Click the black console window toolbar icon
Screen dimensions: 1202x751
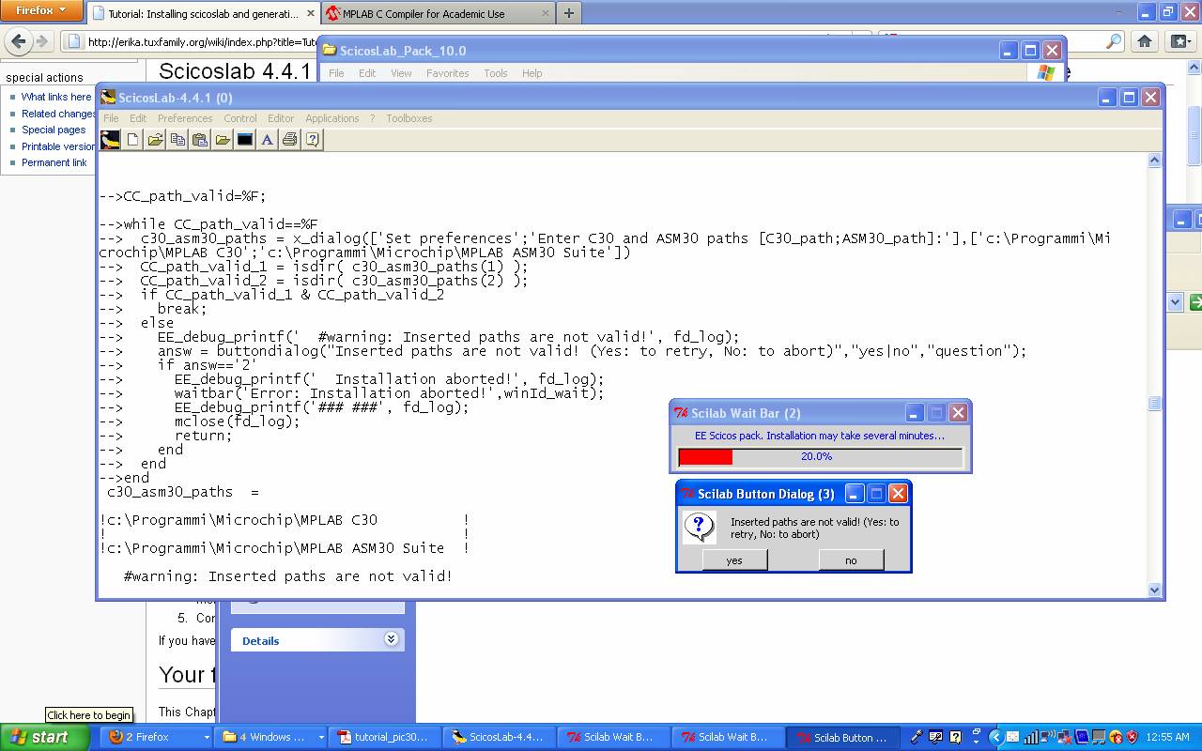(245, 140)
